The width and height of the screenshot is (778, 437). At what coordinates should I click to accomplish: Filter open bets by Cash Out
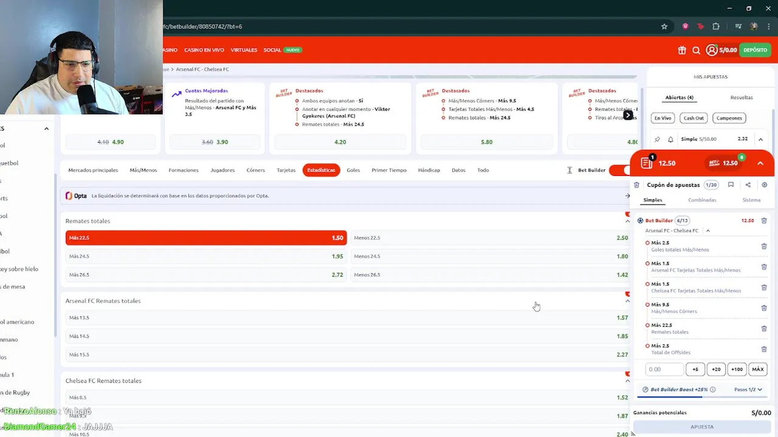click(693, 118)
